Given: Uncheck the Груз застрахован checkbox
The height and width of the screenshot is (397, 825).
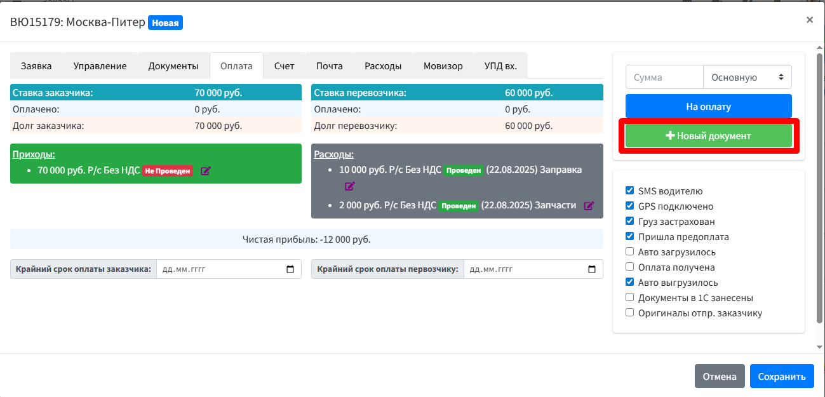Looking at the screenshot, I should tap(629, 221).
